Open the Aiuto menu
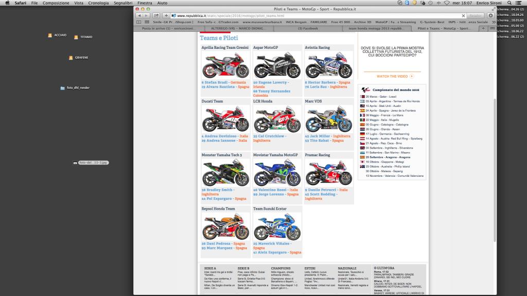The width and height of the screenshot is (527, 296). click(162, 3)
